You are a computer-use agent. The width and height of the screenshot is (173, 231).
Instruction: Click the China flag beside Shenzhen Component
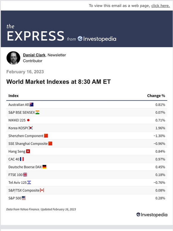tap(46, 136)
